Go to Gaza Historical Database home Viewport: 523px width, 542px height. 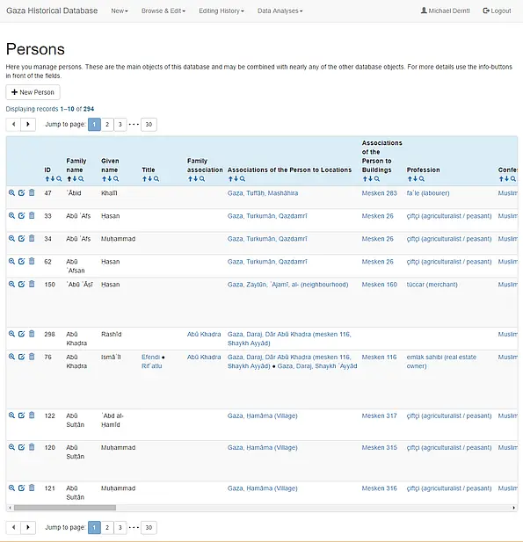pos(52,11)
